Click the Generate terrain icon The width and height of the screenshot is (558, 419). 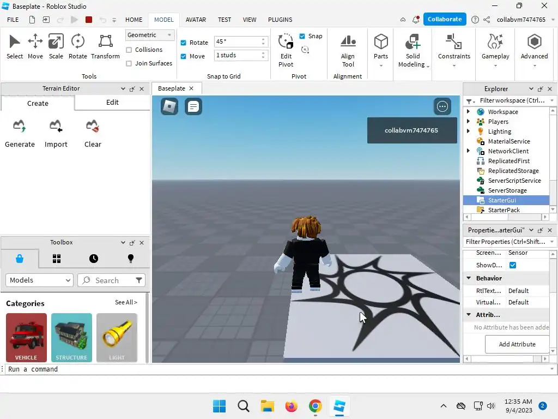click(x=20, y=126)
